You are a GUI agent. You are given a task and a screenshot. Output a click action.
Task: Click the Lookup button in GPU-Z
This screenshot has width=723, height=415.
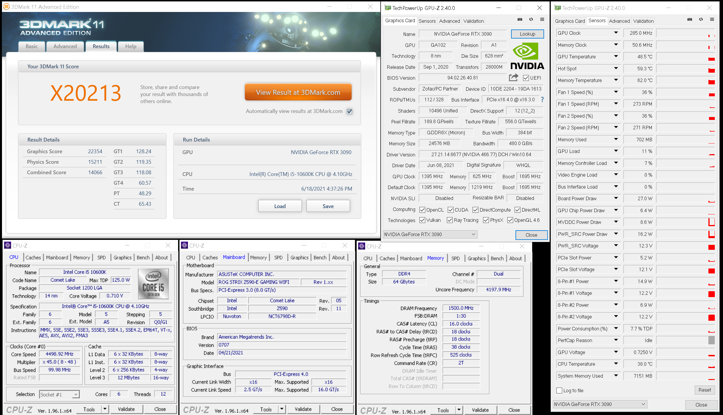pyautogui.click(x=527, y=34)
